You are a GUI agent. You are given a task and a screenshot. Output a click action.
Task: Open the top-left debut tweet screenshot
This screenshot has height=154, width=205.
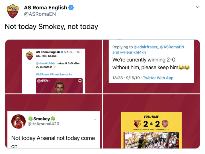(54, 67)
